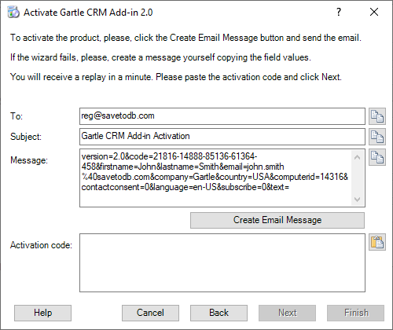Click the Gartle CRM Add-in title bar icon
The width and height of the screenshot is (393, 330).
pyautogui.click(x=13, y=13)
